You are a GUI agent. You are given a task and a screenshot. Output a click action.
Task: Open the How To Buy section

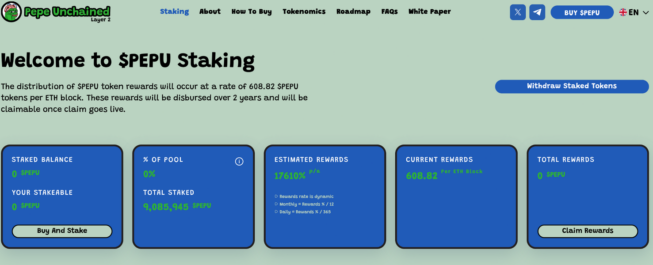point(252,11)
